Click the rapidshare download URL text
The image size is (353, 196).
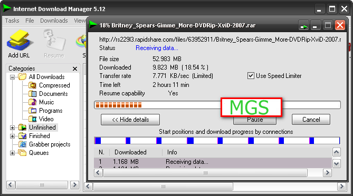(220, 40)
